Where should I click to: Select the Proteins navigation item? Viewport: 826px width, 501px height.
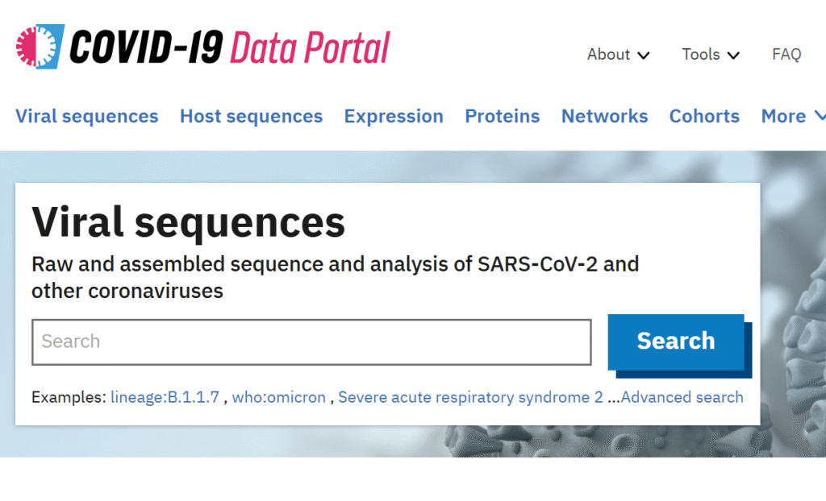click(502, 116)
